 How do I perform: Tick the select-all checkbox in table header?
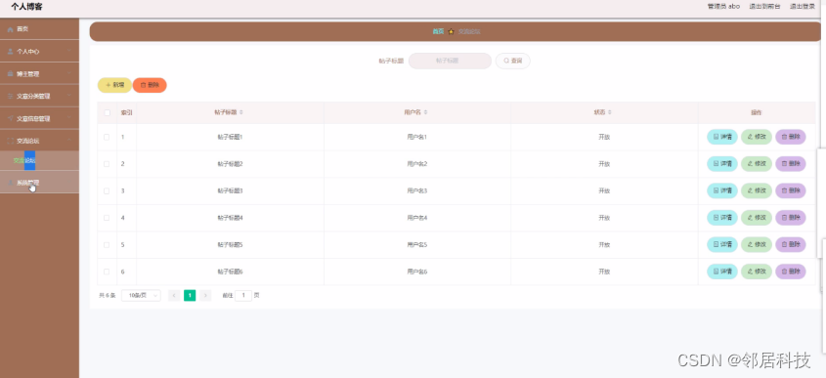[x=107, y=112]
